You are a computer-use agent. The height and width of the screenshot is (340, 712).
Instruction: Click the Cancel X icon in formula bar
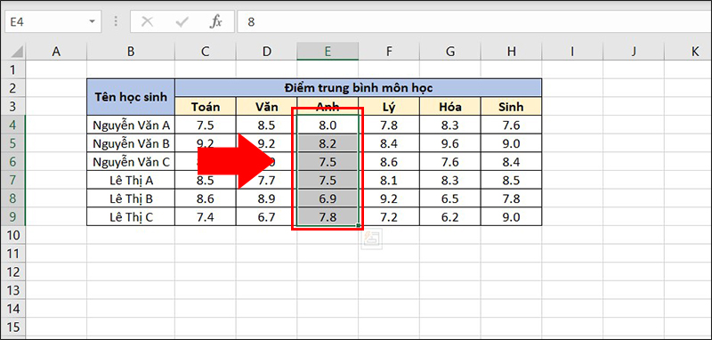tap(147, 21)
